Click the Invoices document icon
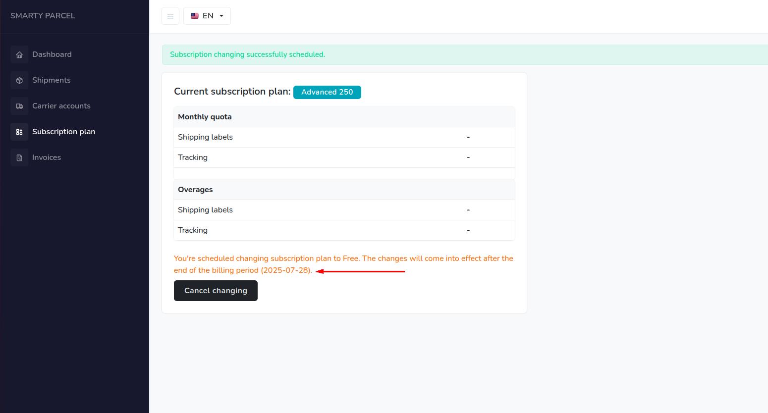 19,157
